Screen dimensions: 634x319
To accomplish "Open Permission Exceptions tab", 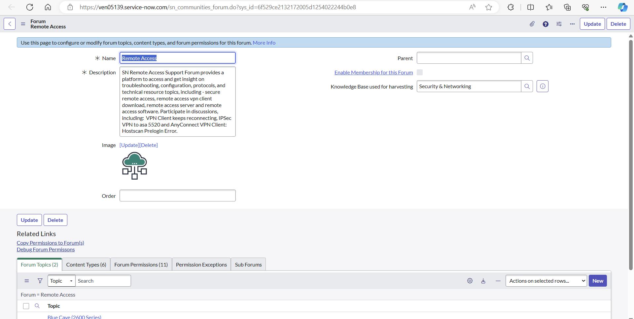I will coord(201,265).
